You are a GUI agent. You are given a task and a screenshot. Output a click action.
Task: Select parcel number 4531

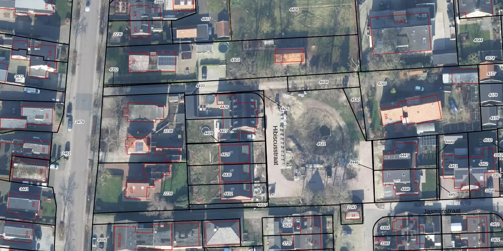pos(321,144)
